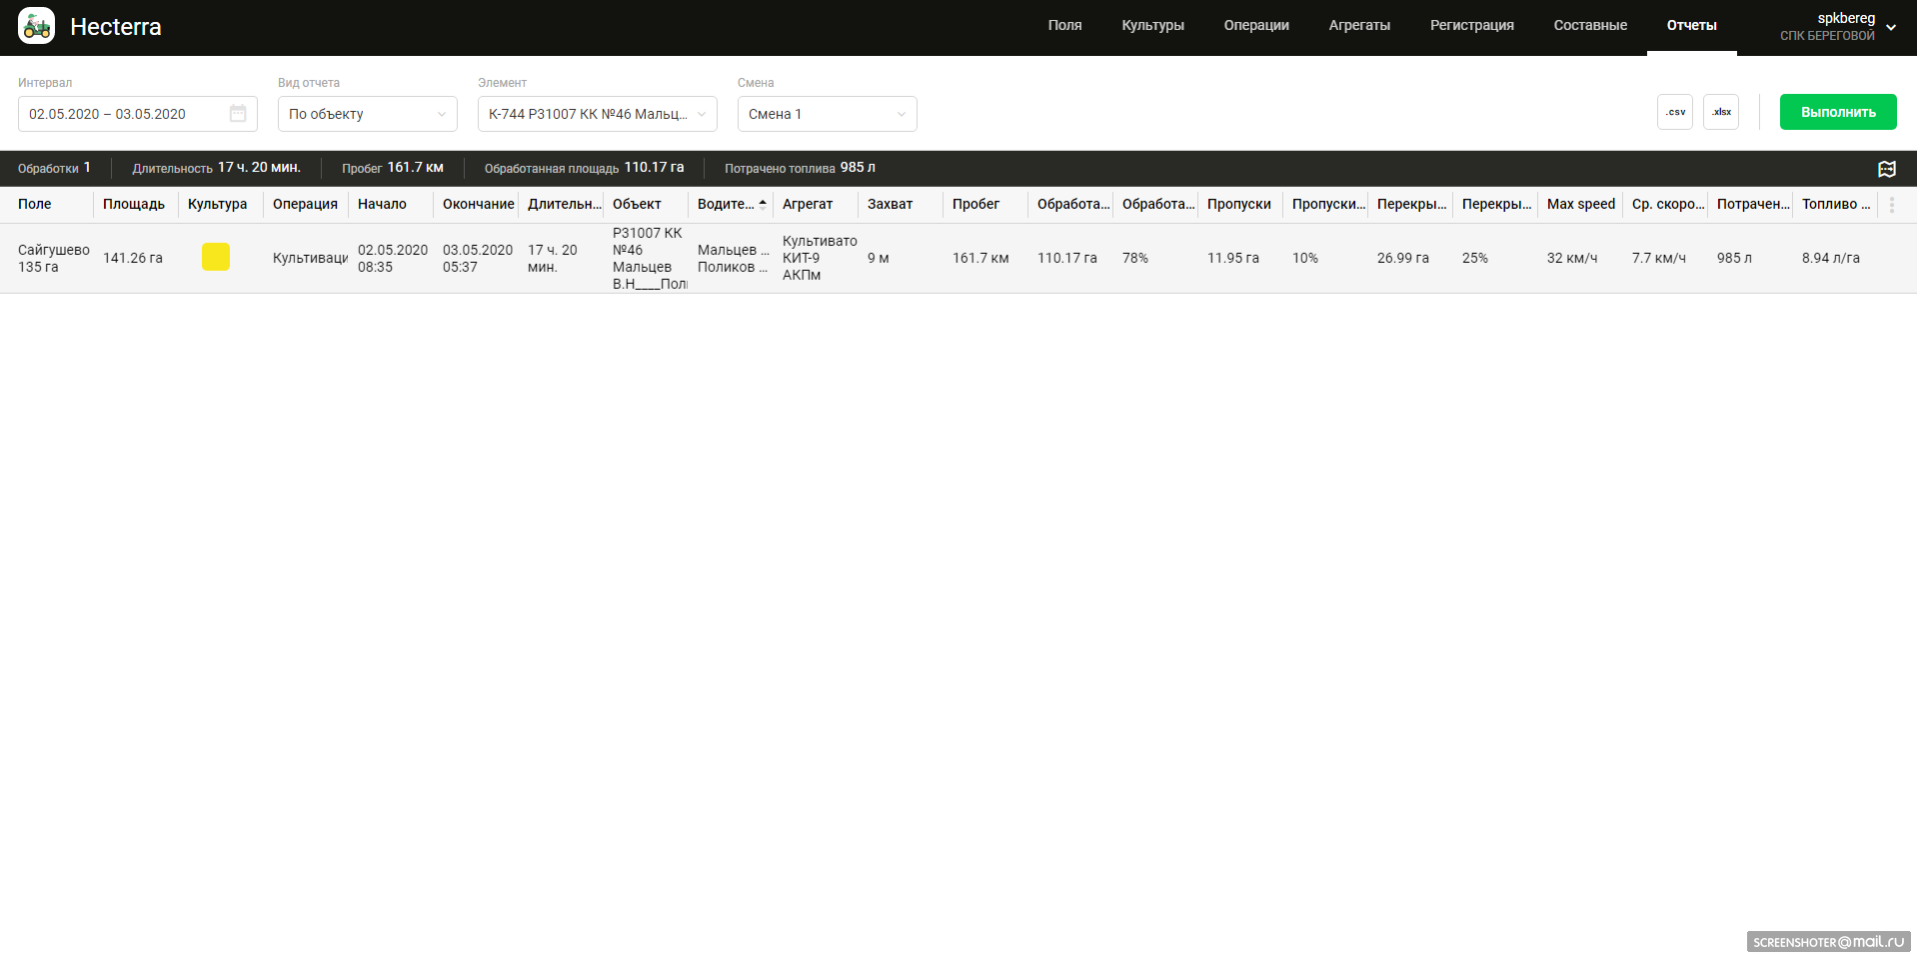
Task: Export report as .csv file
Action: [x=1674, y=112]
